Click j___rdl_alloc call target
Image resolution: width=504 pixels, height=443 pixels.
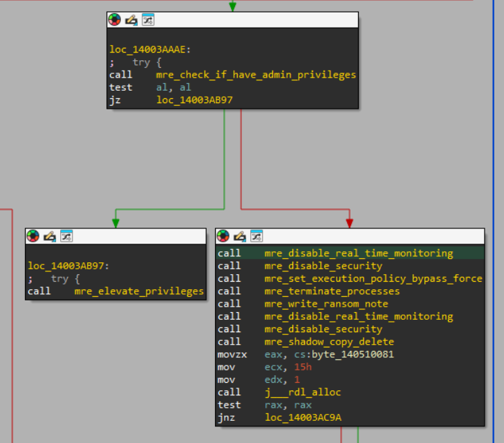click(x=302, y=392)
